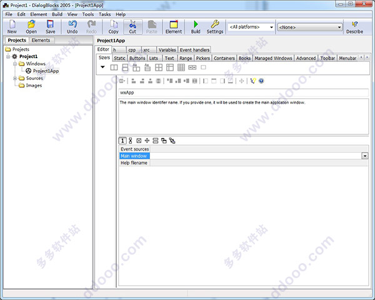Image resolution: width=375 pixels, height=300 pixels.
Task: Insert a spacer element
Action: click(x=203, y=67)
